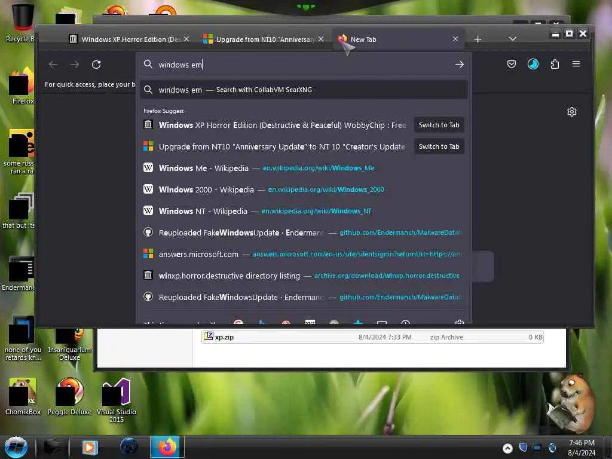Open the answers.microsoft.com suggestion
This screenshot has width=612, height=459.
pyautogui.click(x=304, y=254)
